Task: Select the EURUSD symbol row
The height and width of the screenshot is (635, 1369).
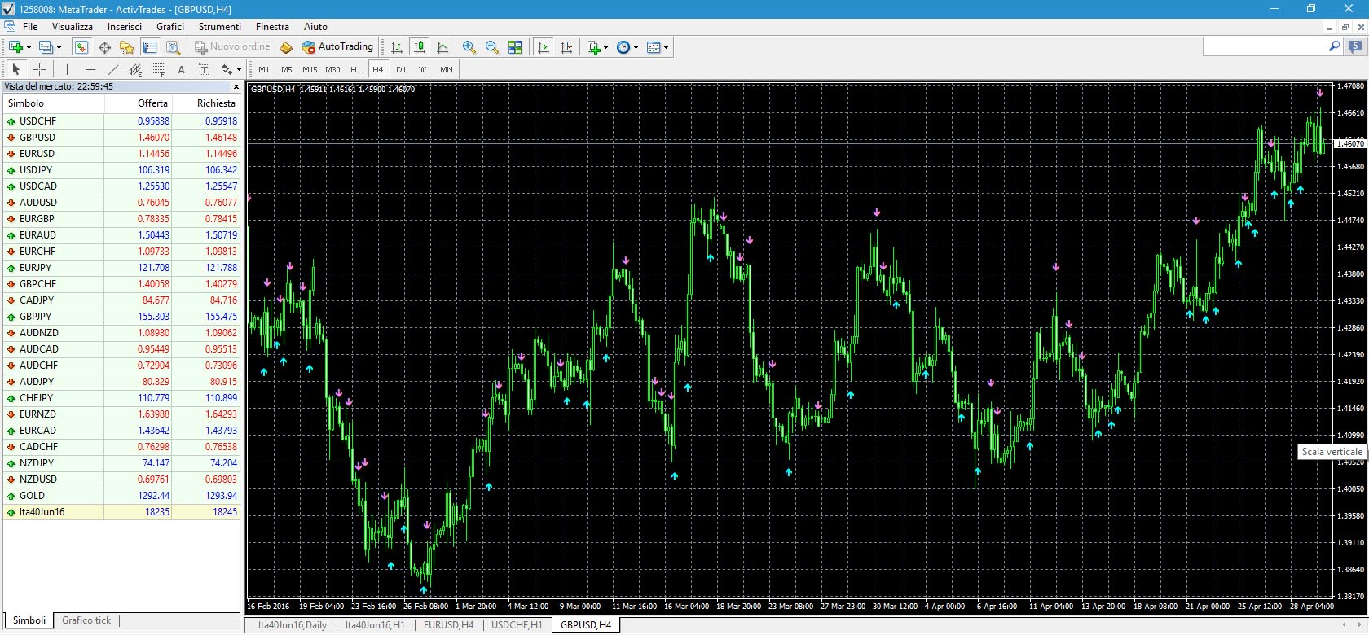Action: 123,154
